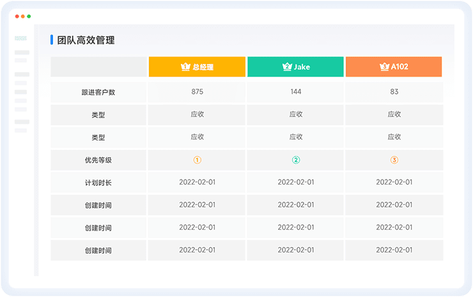Click the 团队高效管理 page title
This screenshot has height=297, width=473.
coord(86,40)
